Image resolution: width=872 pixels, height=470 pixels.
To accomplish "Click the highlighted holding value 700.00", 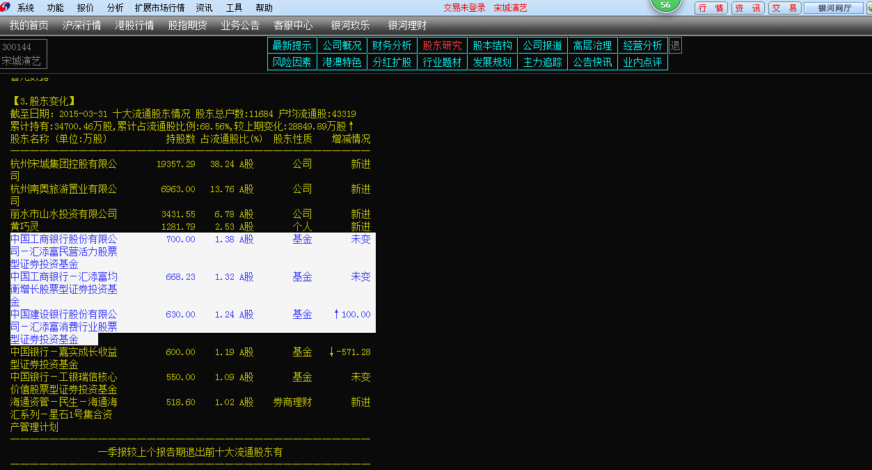I will click(x=181, y=240).
